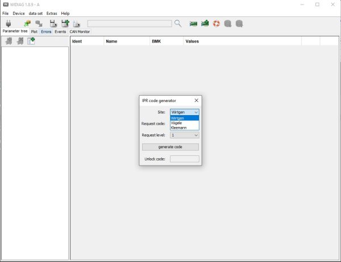Open the Help menu

point(65,14)
